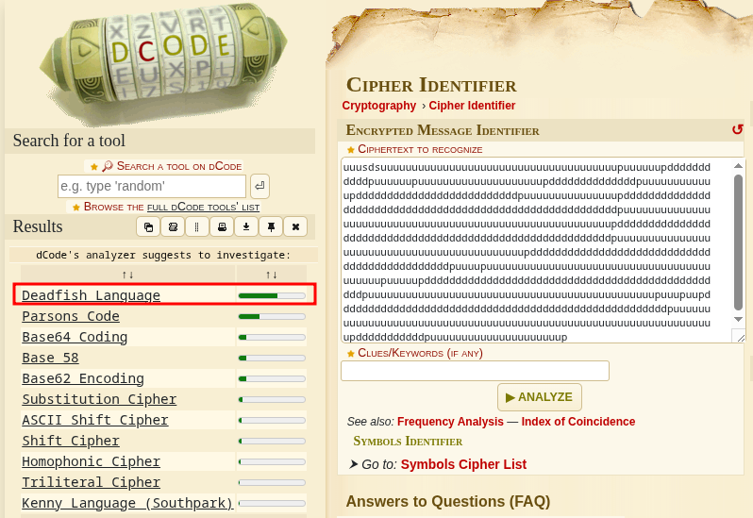
Task: Open the Cryptography breadcrumb link
Action: click(x=378, y=106)
